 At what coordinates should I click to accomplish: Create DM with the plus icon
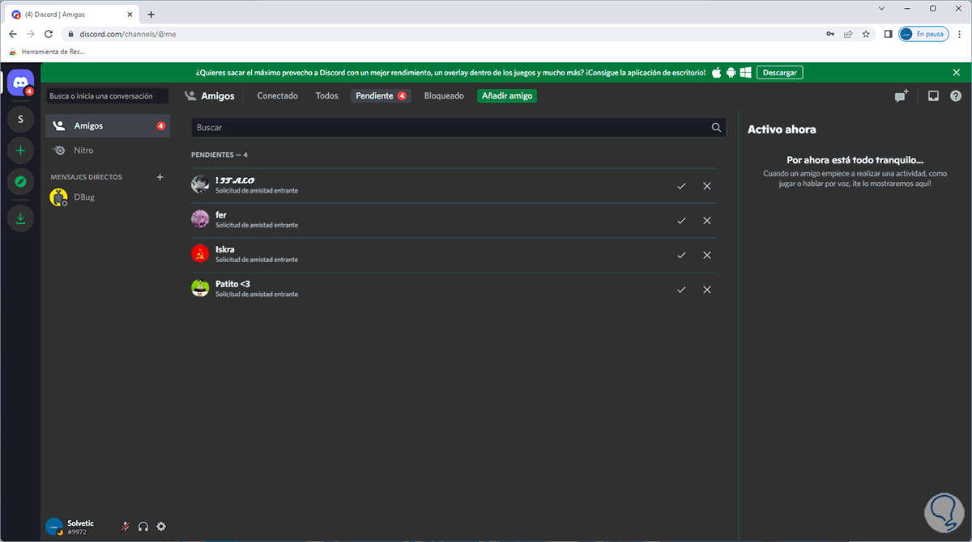point(160,176)
